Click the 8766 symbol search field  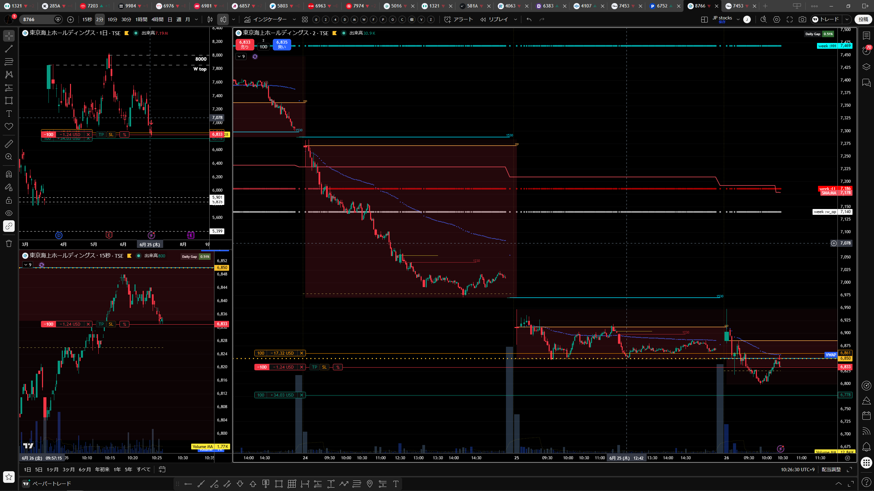point(37,19)
